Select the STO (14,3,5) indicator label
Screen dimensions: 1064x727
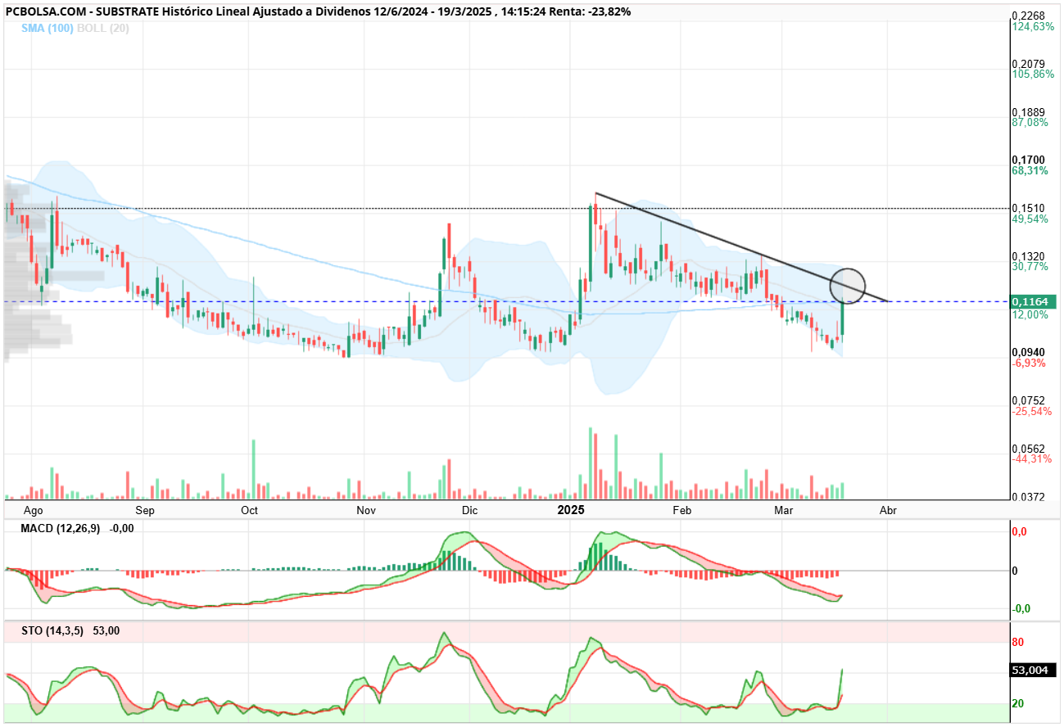tap(52, 630)
